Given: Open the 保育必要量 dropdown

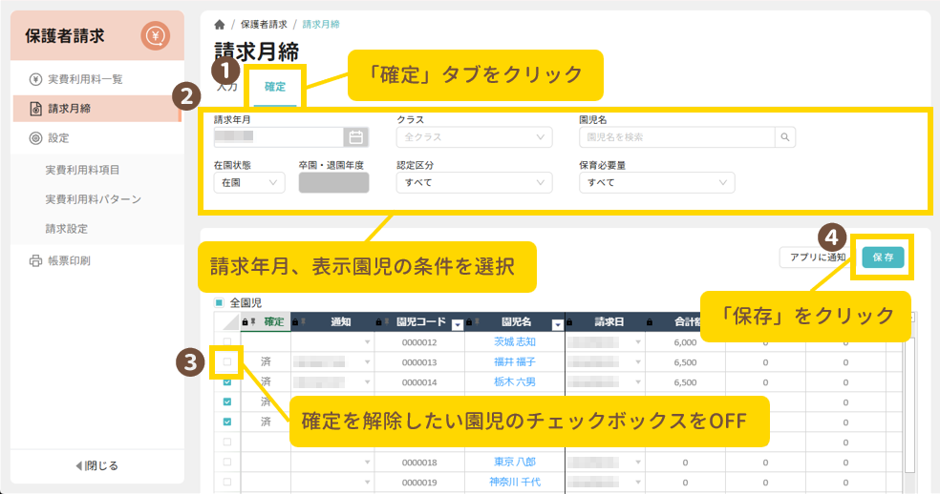Looking at the screenshot, I should (x=656, y=182).
